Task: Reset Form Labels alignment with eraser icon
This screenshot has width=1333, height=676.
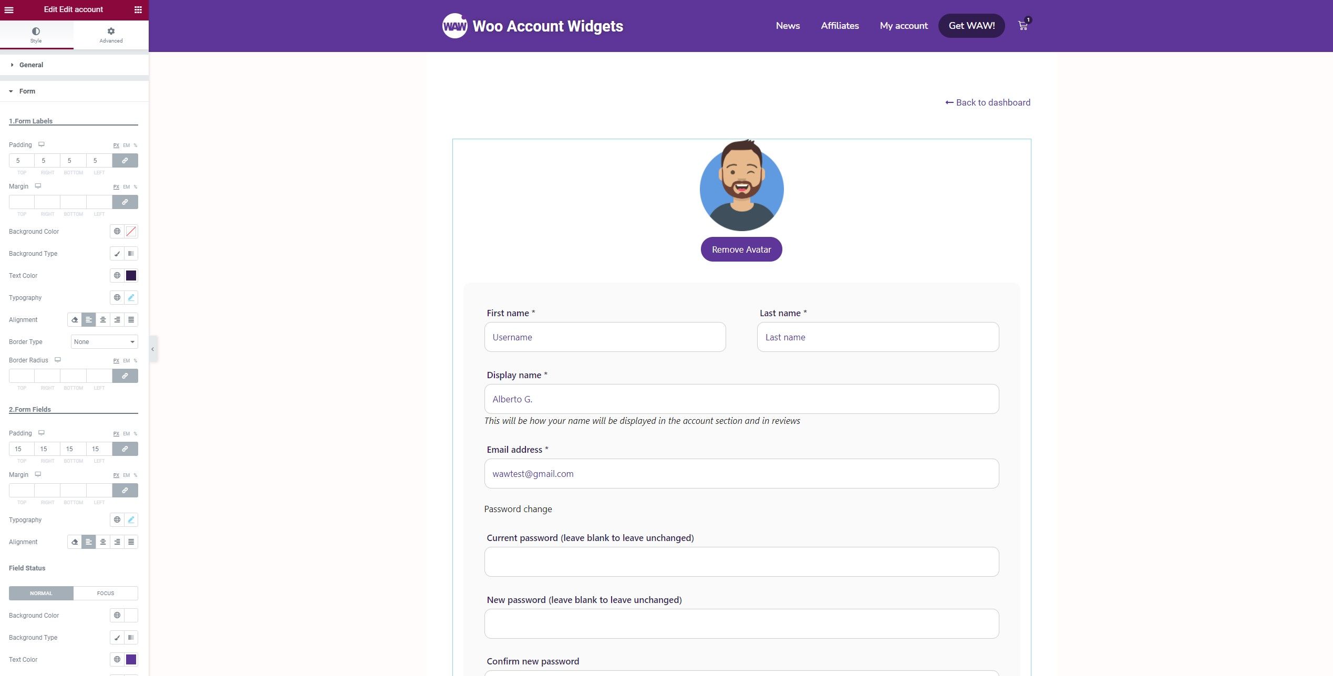Action: pos(75,319)
